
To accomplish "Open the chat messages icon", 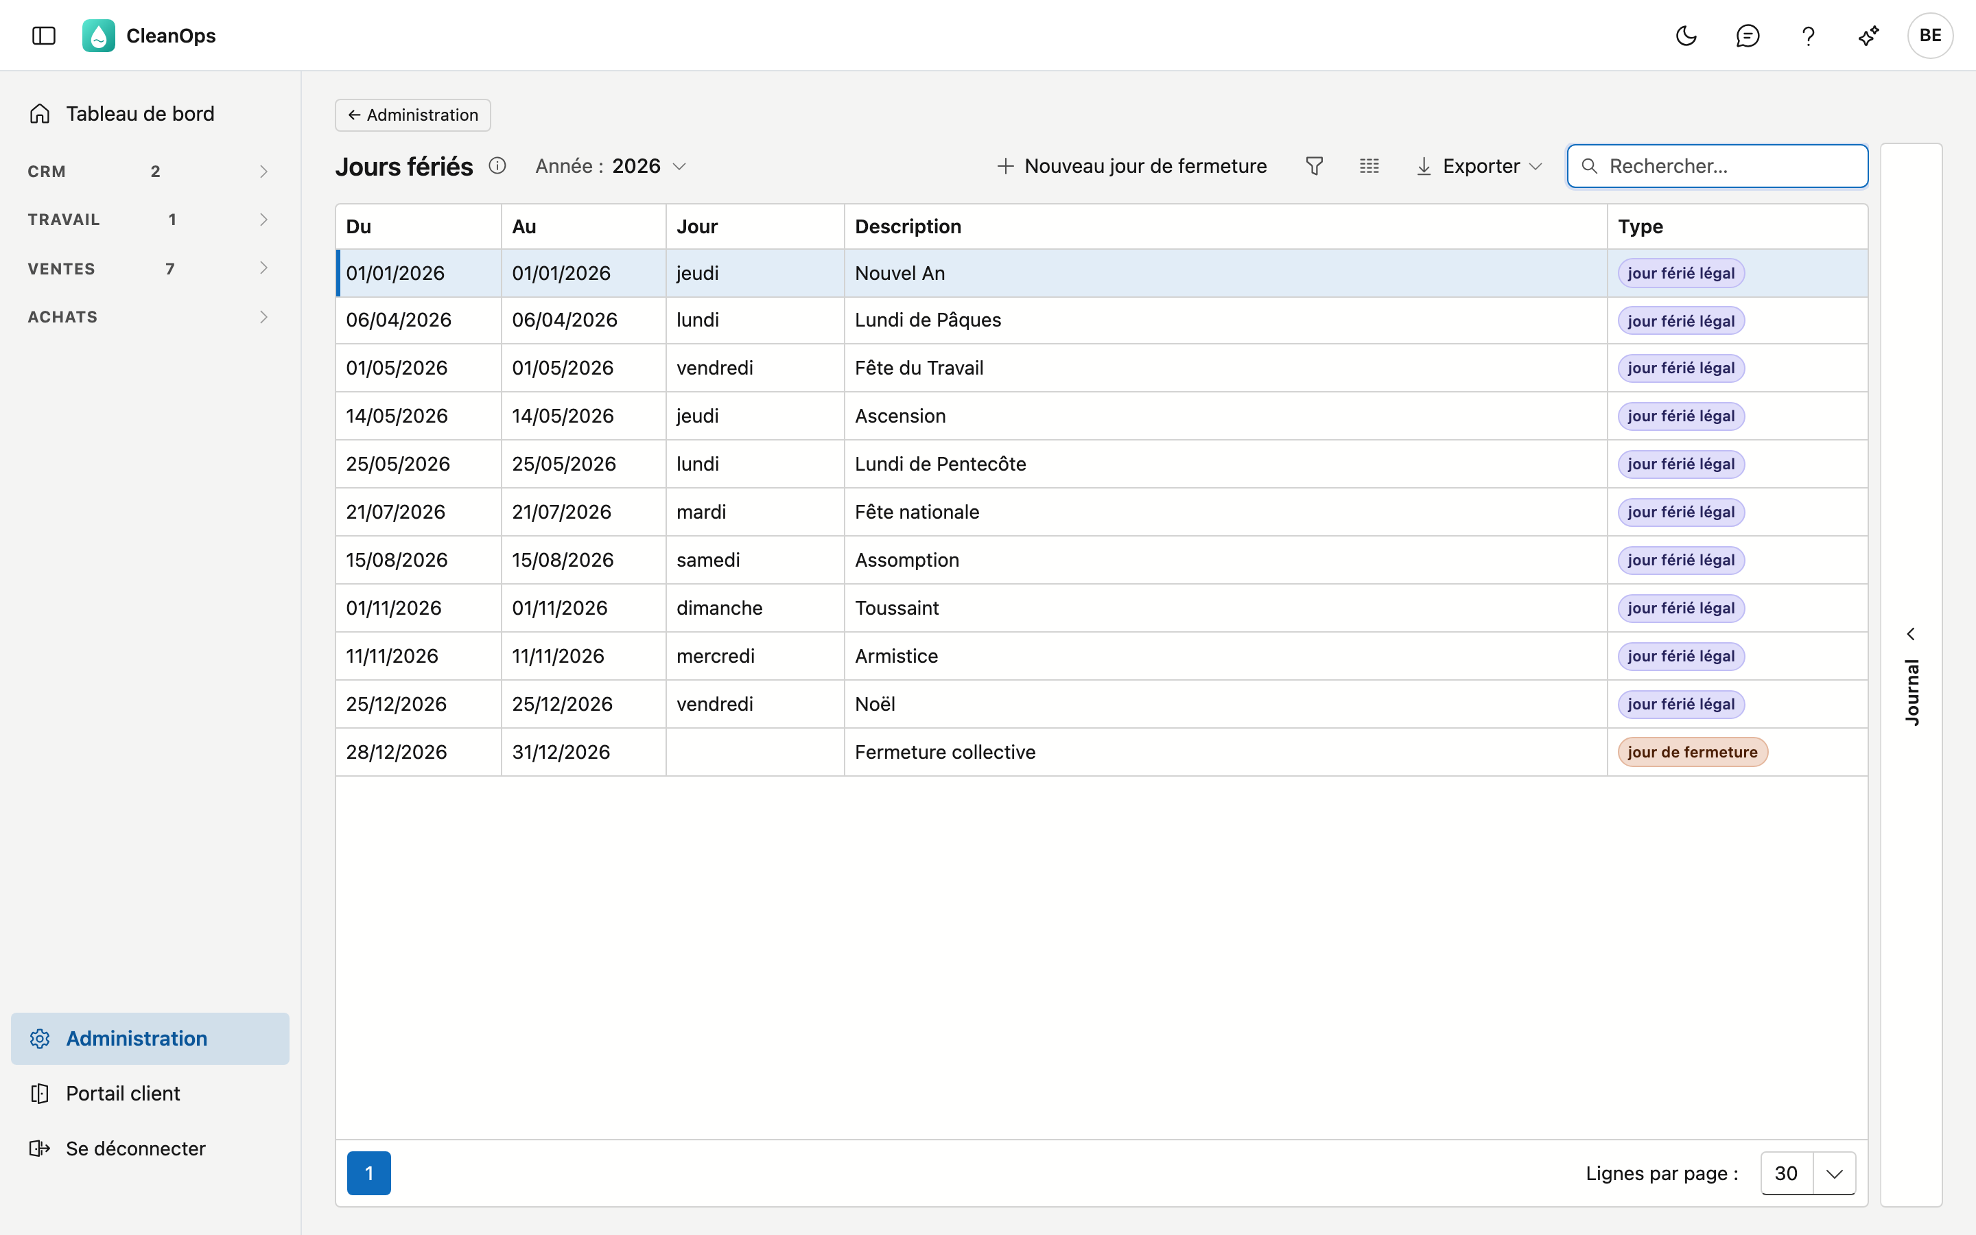I will click(1747, 35).
